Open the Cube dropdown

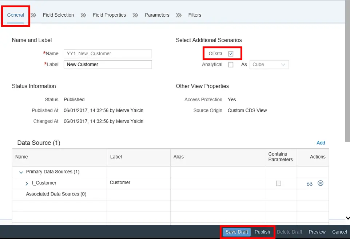click(269, 65)
